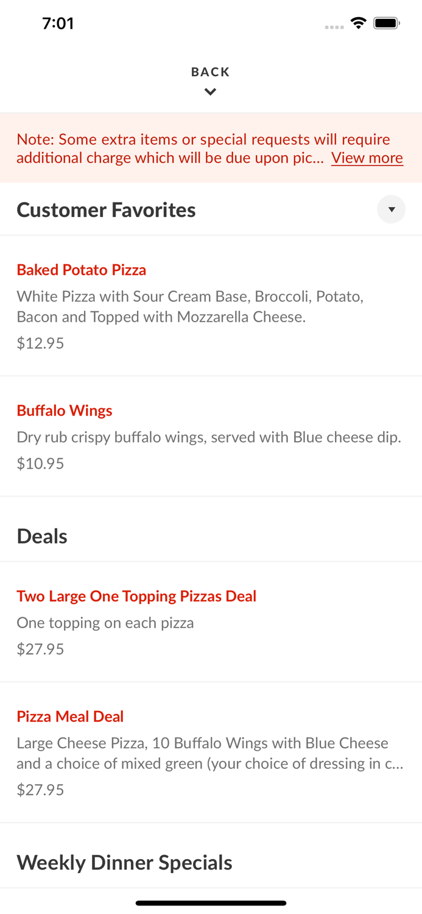Image resolution: width=422 pixels, height=914 pixels.
Task: Tap the chevron below BACK
Action: click(210, 91)
